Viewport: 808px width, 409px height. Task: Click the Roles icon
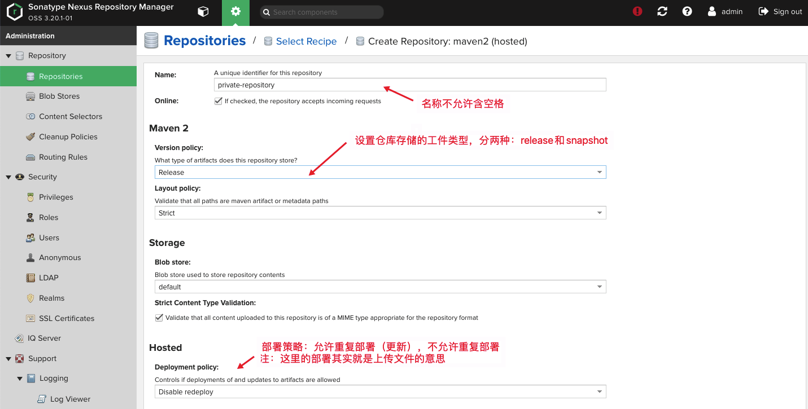(30, 218)
